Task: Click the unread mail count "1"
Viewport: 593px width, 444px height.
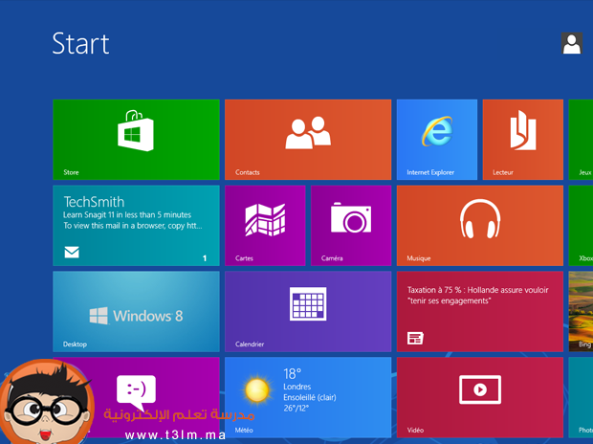Action: [205, 258]
